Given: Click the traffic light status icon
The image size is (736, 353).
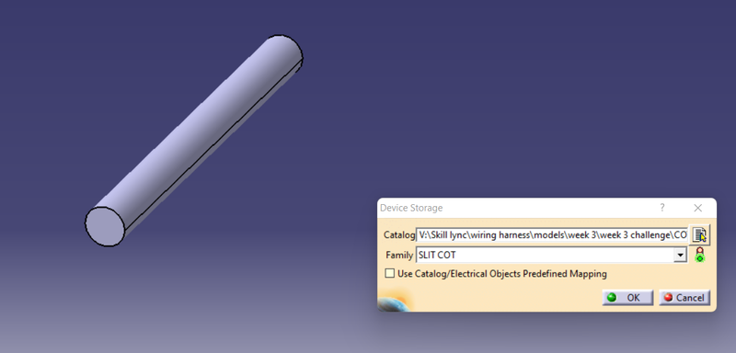Looking at the screenshot, I should (x=699, y=255).
